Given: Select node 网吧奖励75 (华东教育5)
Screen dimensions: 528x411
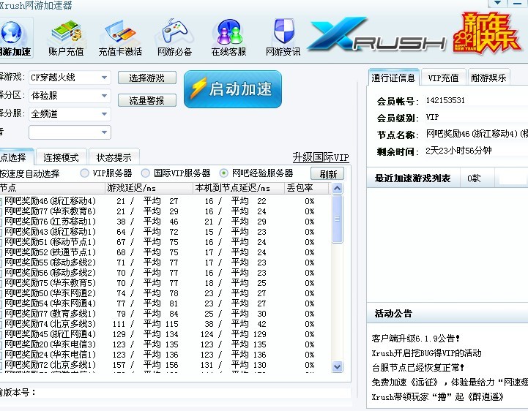Looking at the screenshot, I should (50, 283).
